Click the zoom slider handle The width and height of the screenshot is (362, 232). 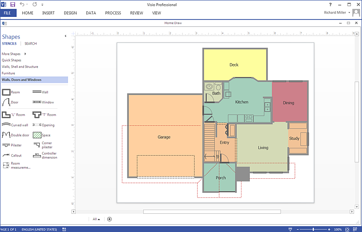[x=313, y=229]
